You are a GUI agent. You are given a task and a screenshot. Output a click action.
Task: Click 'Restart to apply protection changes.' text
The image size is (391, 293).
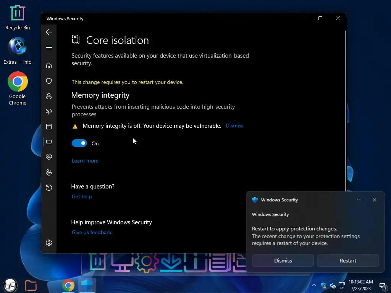tap(294, 229)
